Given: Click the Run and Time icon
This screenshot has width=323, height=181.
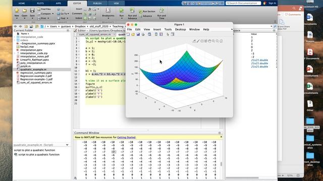Looking at the screenshot, I should [161, 11].
